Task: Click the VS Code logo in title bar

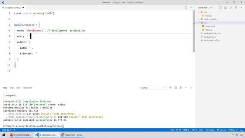Action: click(x=3, y=2)
